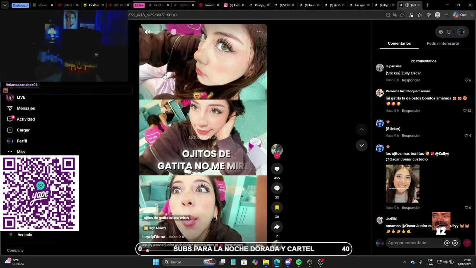Switch to the Comentarios tab
Viewport: 476px width, 268px height.
coord(399,44)
